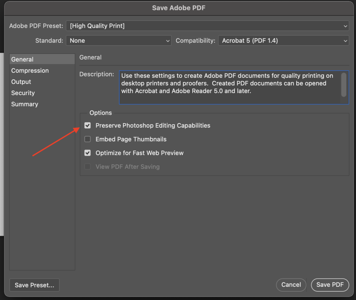
Task: Open the Compatibility dropdown showing Acrobat 5
Action: [283, 41]
